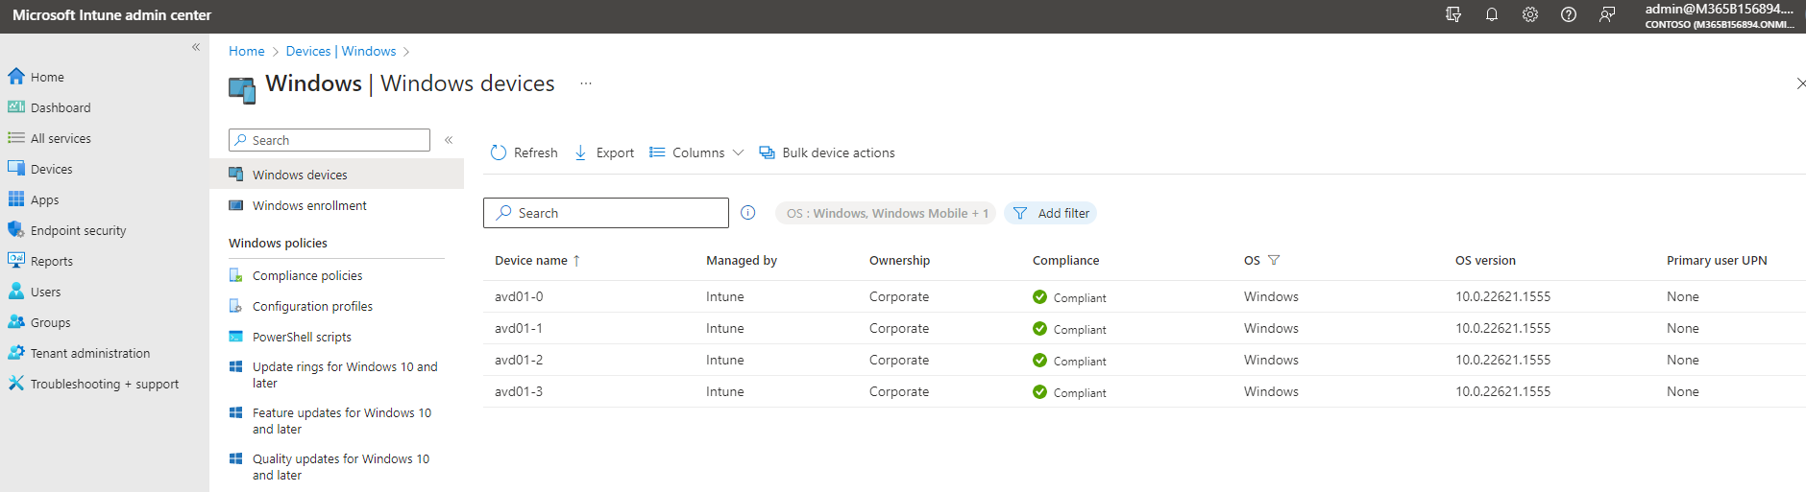Viewport: 1806px width, 492px height.
Task: Collapse the main left navigation pane
Action: tap(196, 47)
